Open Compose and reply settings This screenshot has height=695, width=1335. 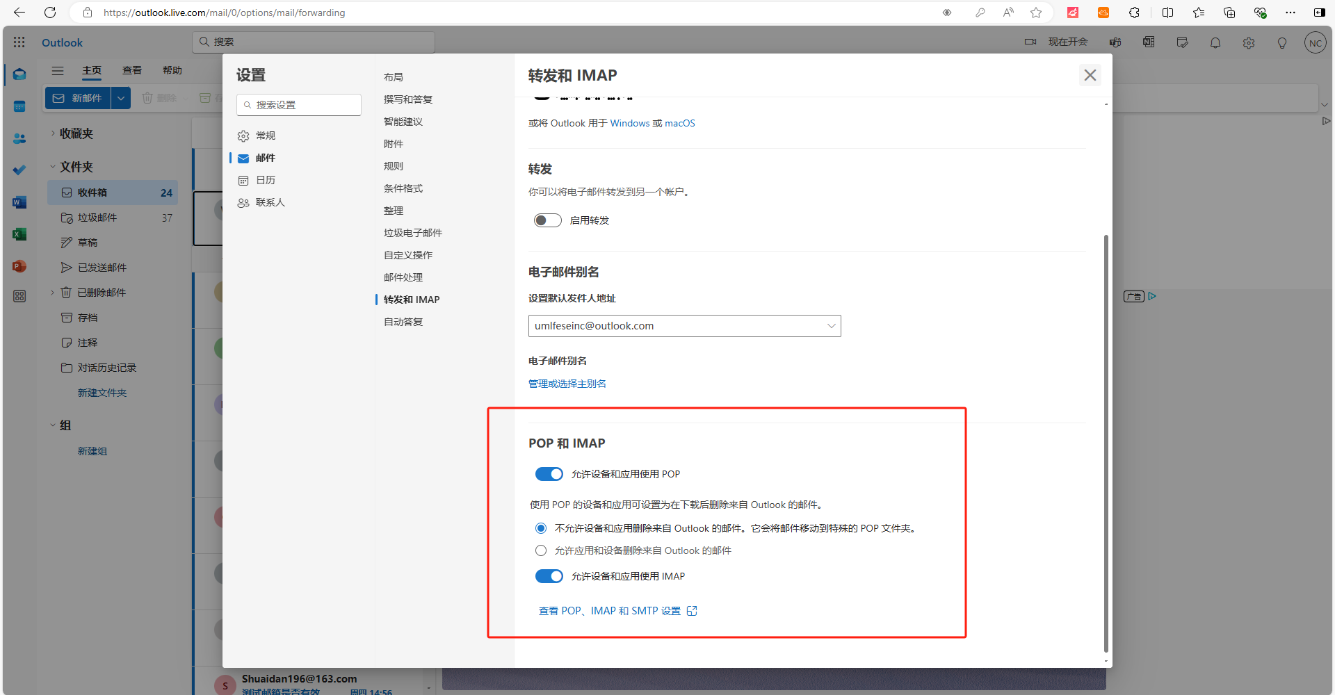point(408,99)
